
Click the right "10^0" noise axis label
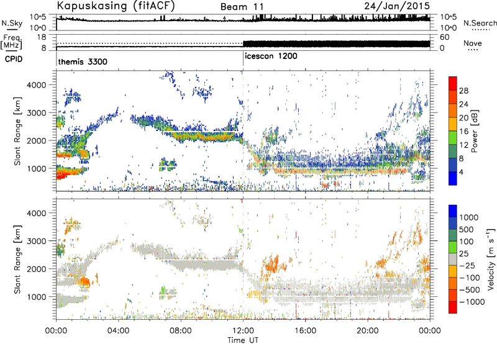pyautogui.click(x=448, y=28)
